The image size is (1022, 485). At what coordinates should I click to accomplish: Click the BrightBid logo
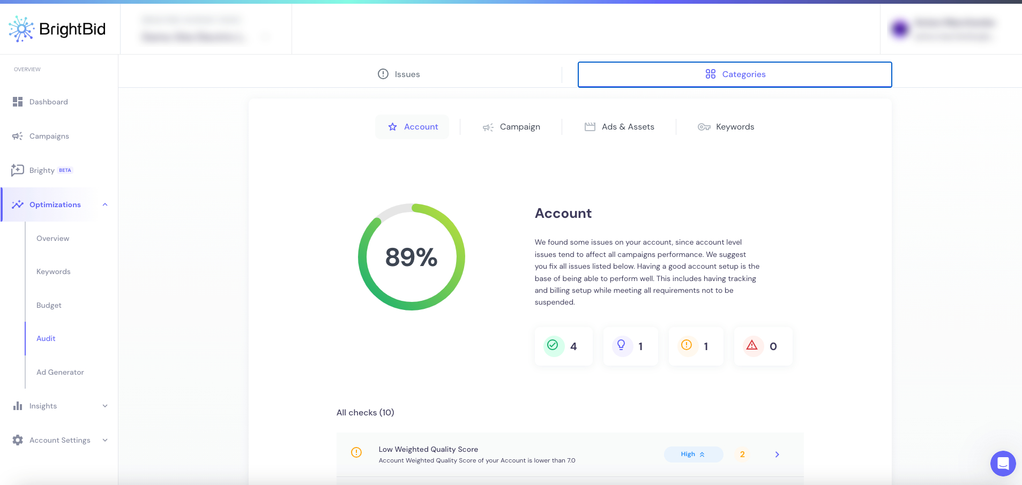click(57, 29)
